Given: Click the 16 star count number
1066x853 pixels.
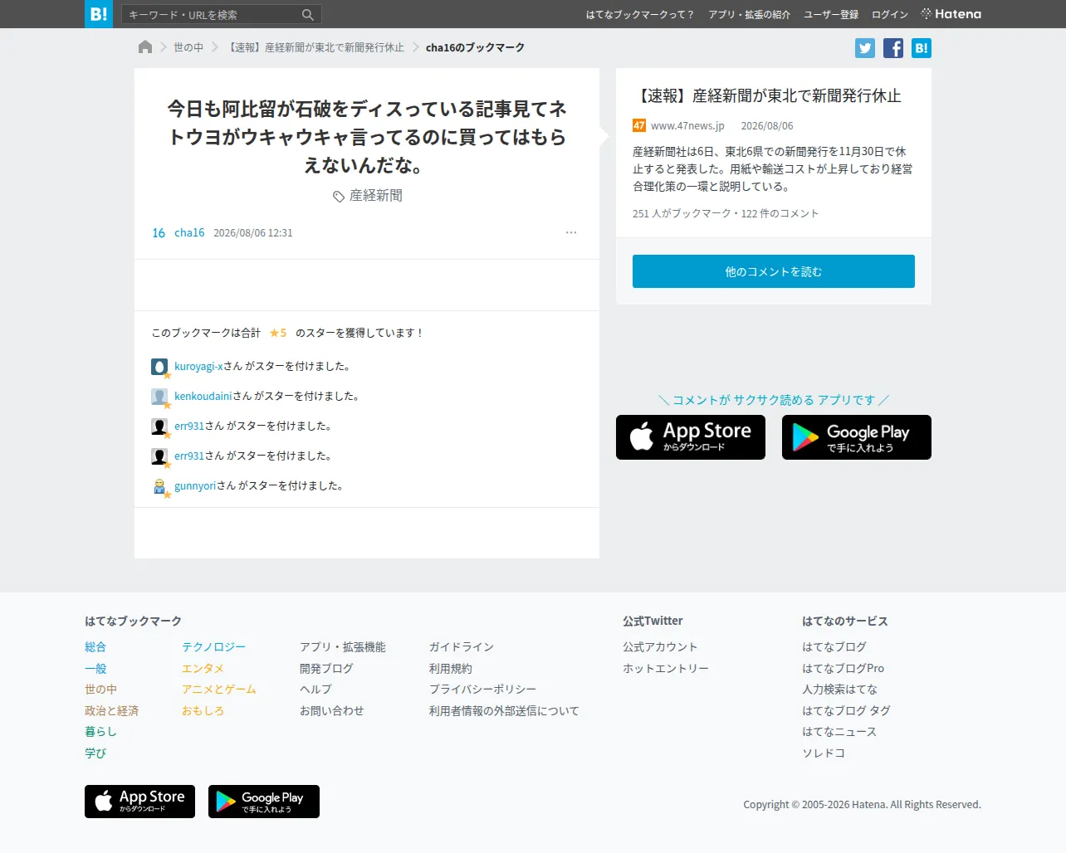Looking at the screenshot, I should pos(159,233).
